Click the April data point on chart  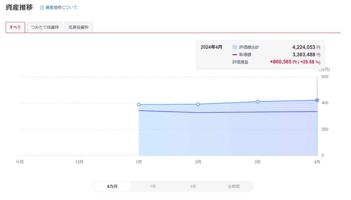tap(317, 100)
